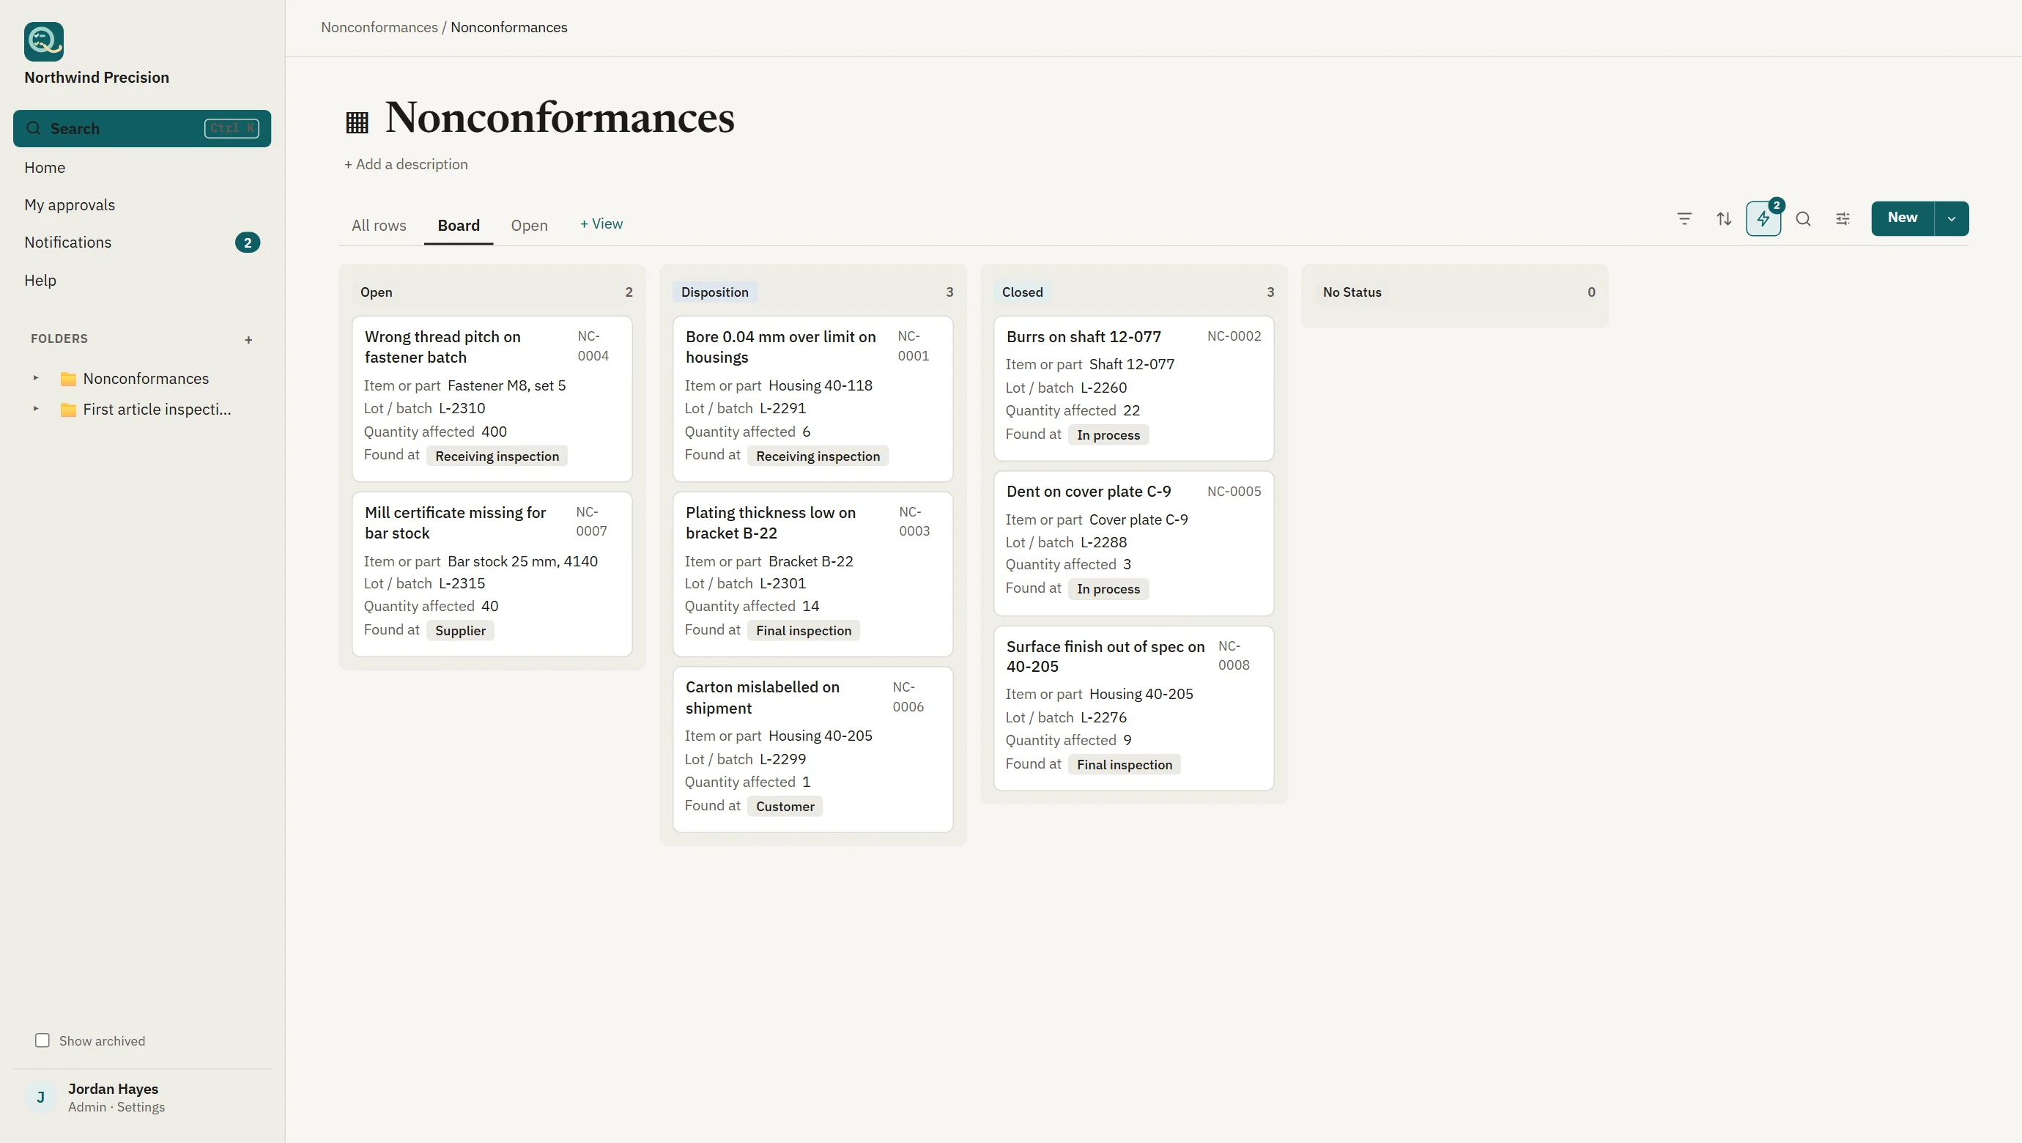Expand the First article inspection folder arrow

pos(35,409)
